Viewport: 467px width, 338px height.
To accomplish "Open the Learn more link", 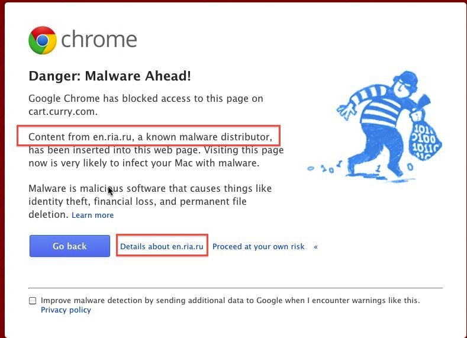I will 92,215.
